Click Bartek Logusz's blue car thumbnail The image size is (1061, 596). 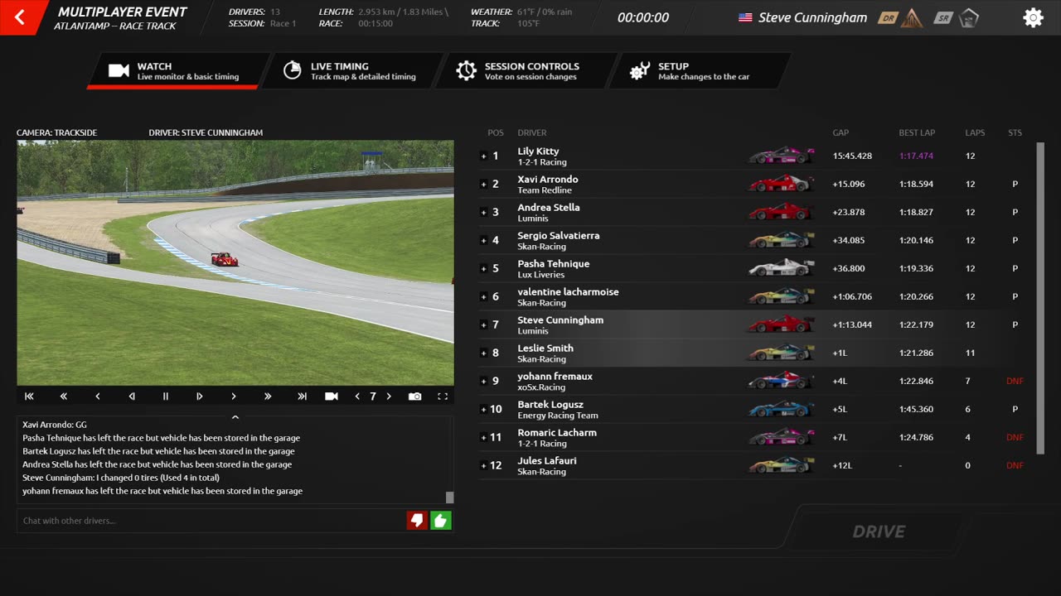coord(781,409)
